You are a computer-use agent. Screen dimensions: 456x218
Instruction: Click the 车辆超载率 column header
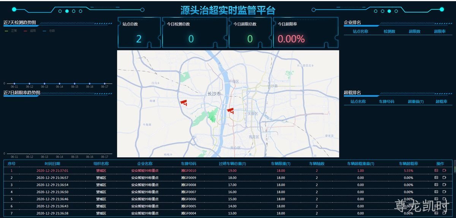point(408,164)
